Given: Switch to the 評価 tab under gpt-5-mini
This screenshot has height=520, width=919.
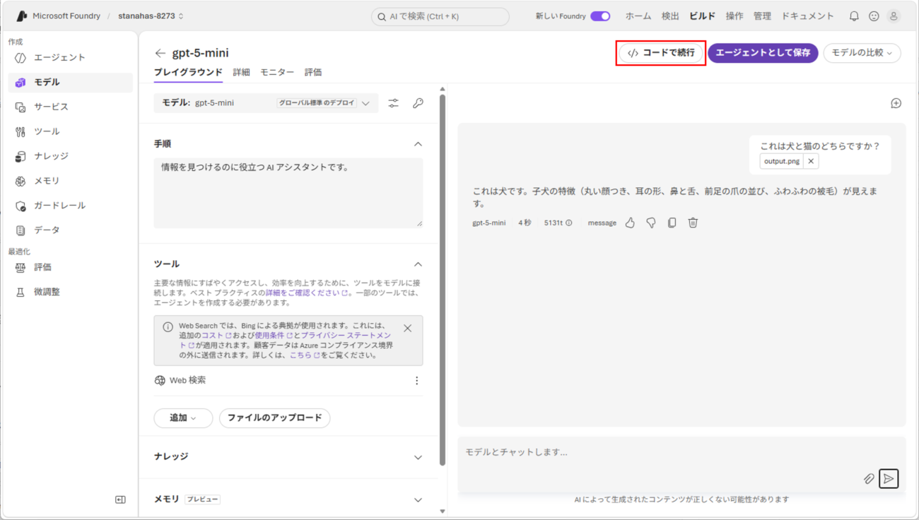Looking at the screenshot, I should (x=313, y=72).
